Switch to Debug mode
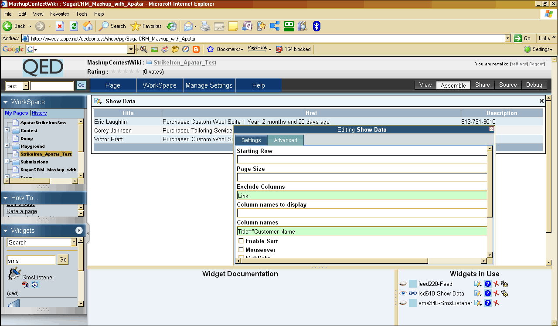Viewport: 558px width, 326px height. 534,85
